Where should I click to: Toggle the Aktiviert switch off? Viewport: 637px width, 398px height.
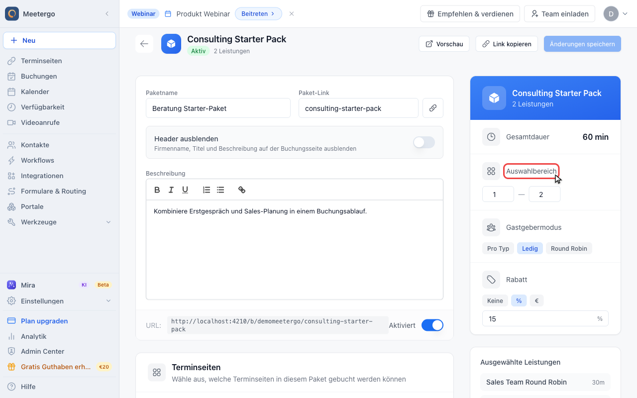[432, 325]
